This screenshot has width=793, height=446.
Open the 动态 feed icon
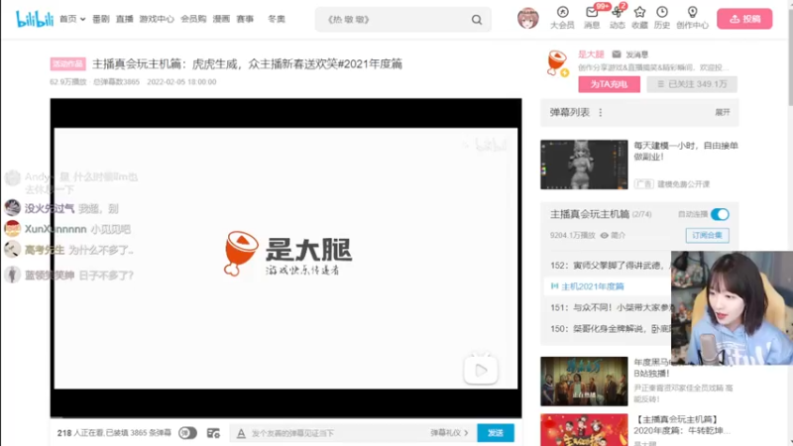(617, 18)
